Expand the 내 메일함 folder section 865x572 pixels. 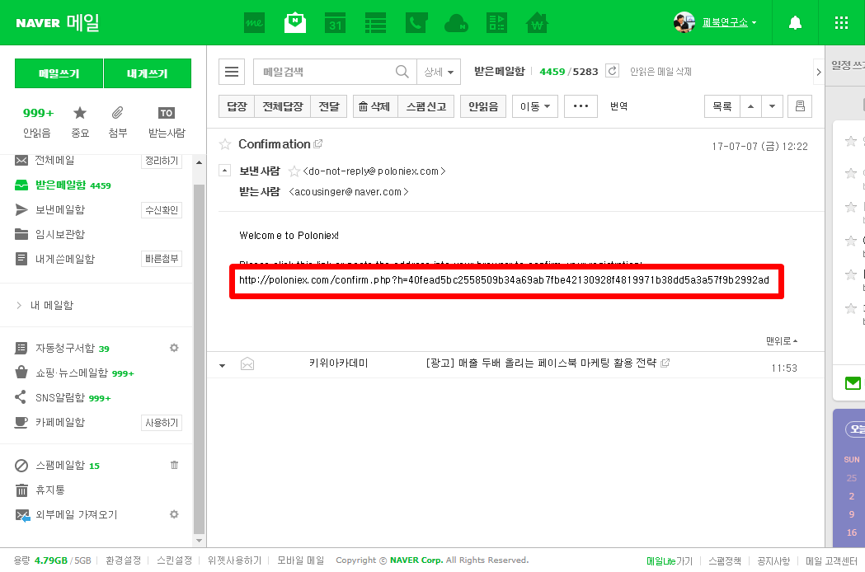45,305
